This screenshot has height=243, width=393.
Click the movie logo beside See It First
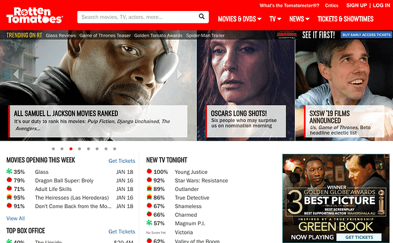coord(287,35)
